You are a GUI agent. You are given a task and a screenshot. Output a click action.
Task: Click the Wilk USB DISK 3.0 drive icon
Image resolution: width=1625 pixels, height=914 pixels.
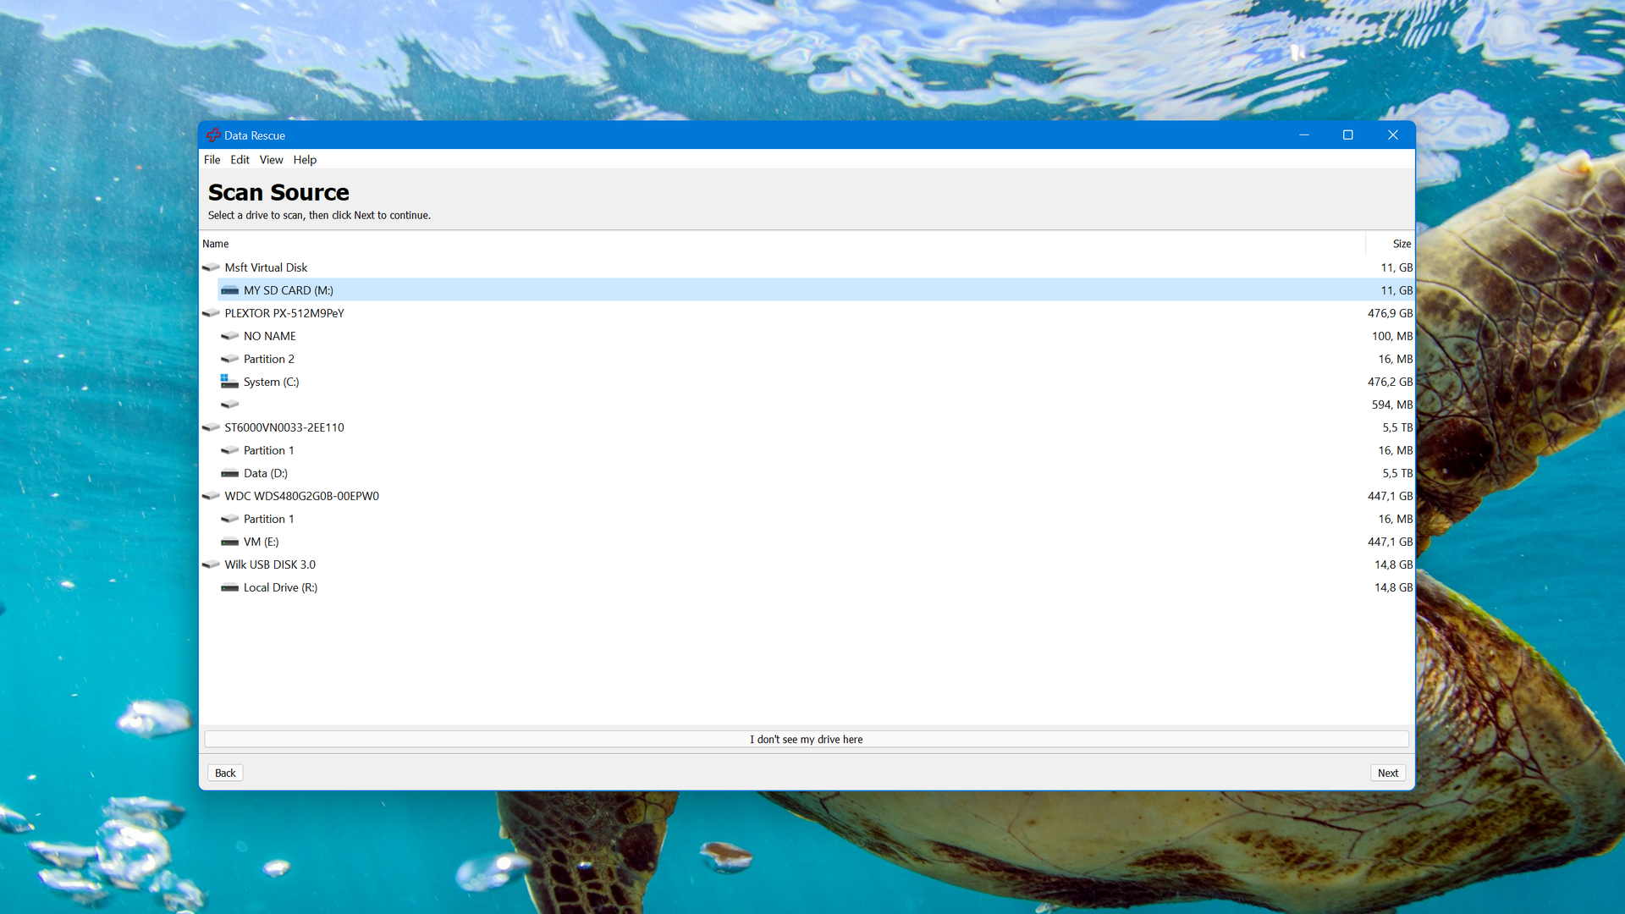pos(211,564)
